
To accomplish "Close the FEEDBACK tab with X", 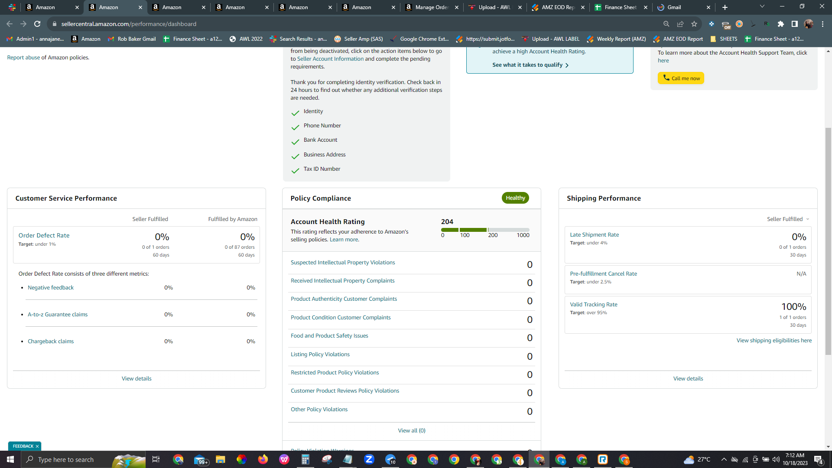I will 37,446.
